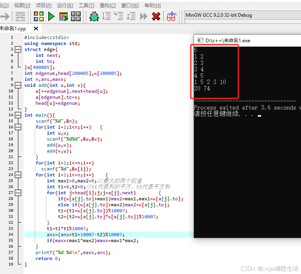Click the '}a[400005];' line
The width and height of the screenshot is (301, 274).
click(x=40, y=67)
